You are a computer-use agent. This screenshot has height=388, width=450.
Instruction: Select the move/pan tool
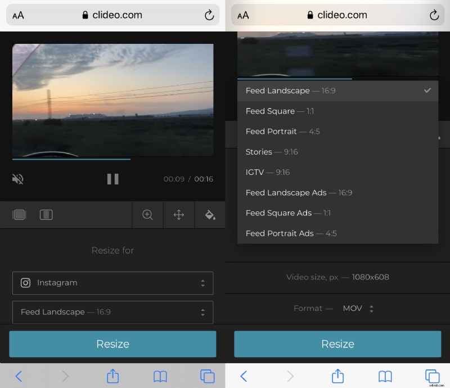tap(178, 215)
